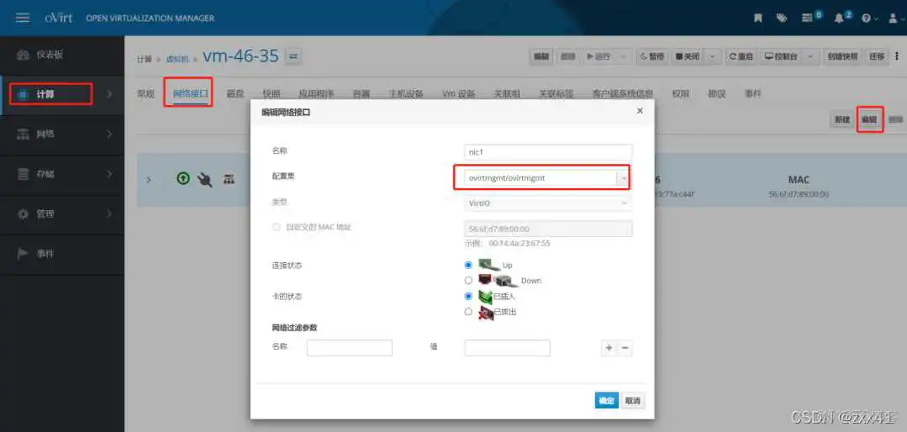
Task: Select the Up link state radio button
Action: (468, 265)
